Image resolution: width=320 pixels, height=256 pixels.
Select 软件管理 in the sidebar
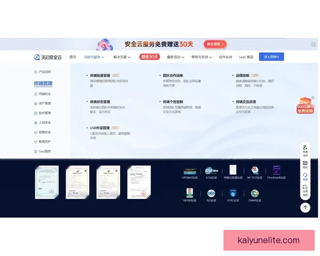tap(43, 113)
